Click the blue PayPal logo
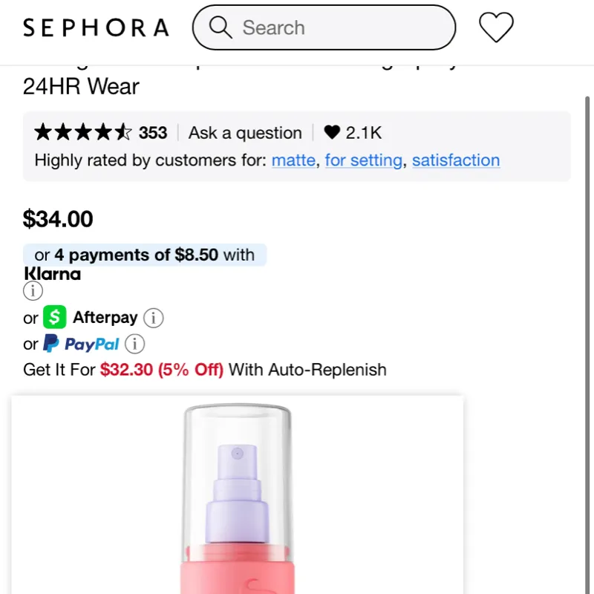 click(x=81, y=344)
